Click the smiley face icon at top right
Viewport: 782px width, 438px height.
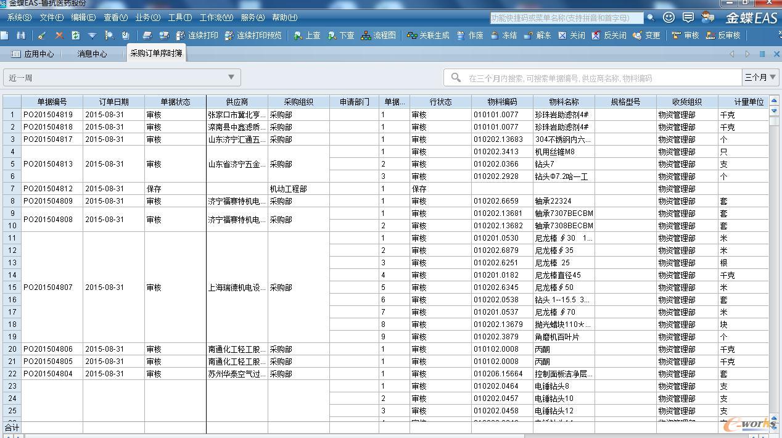click(x=669, y=18)
